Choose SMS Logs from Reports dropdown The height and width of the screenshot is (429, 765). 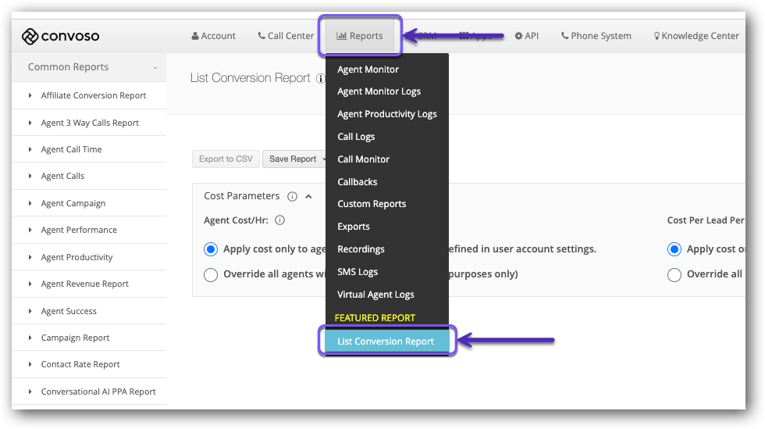point(358,272)
